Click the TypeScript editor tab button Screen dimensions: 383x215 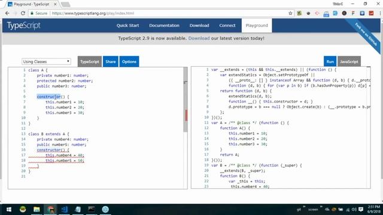tap(90, 62)
